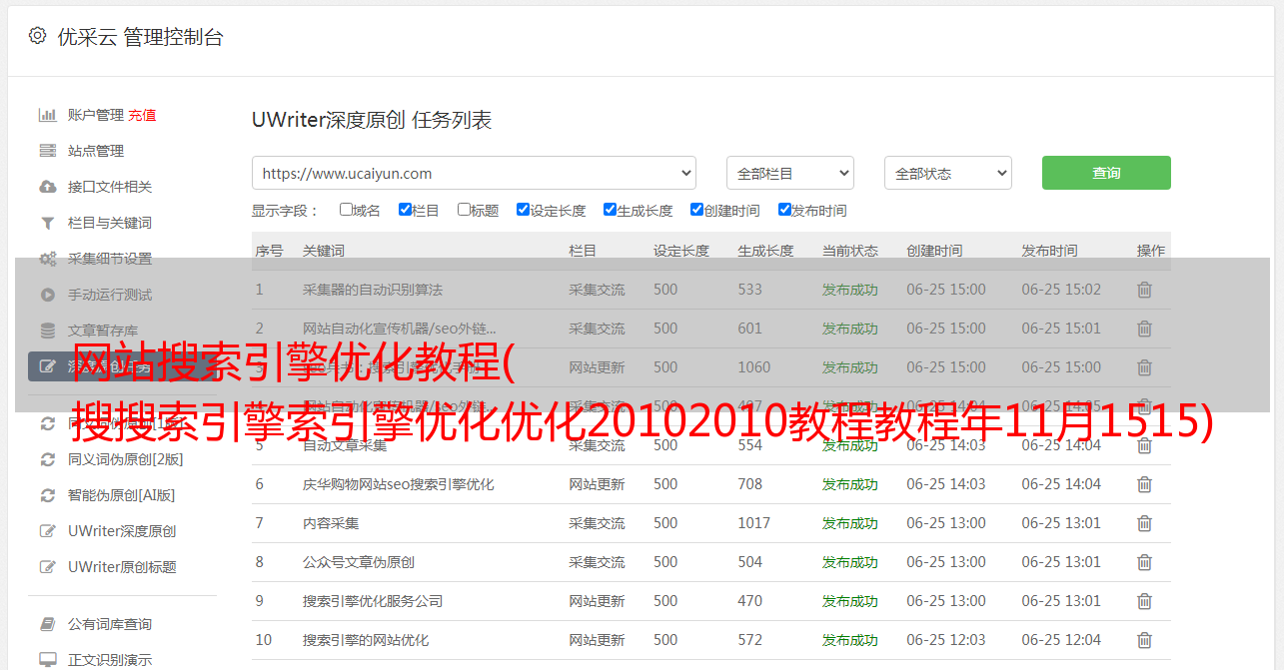Image resolution: width=1284 pixels, height=670 pixels.
Task: Uncheck the 发布时间 field checkbox
Action: [x=784, y=210]
